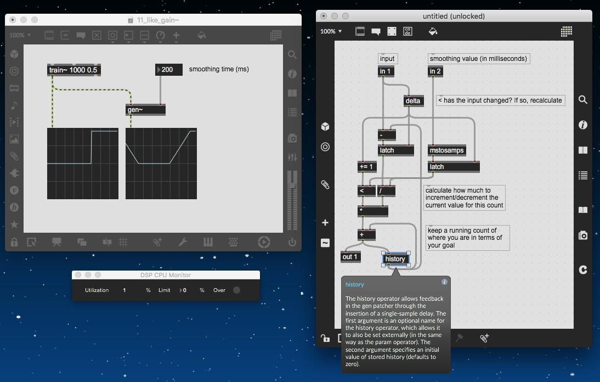Click the music note icon in 11_like_gain~ sidebar

14,105
